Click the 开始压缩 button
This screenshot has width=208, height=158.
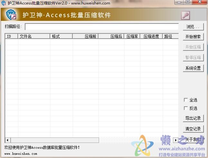tap(193, 47)
